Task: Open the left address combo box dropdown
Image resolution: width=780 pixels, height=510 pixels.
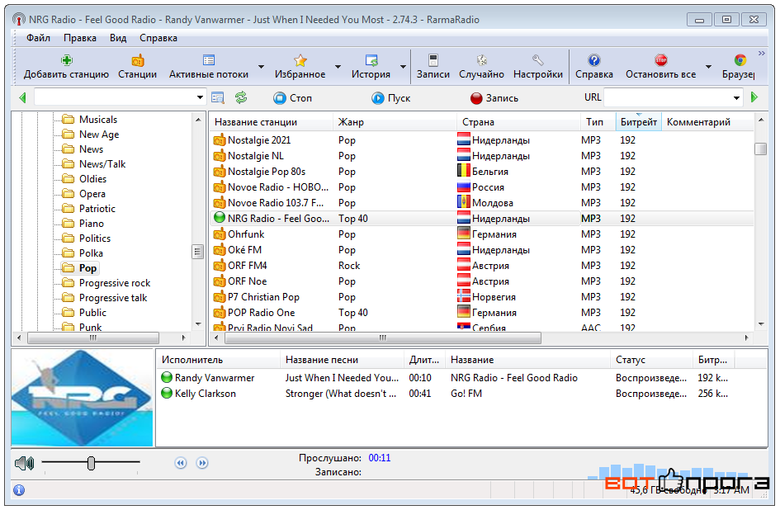Action: pyautogui.click(x=200, y=97)
